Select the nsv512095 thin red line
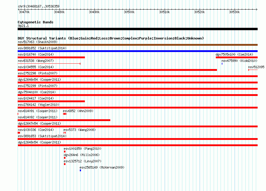The height and width of the screenshot is (191, 266). [x=253, y=70]
